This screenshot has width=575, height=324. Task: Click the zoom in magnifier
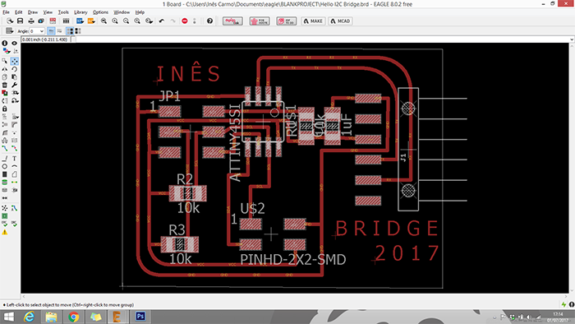pyautogui.click(x=115, y=21)
